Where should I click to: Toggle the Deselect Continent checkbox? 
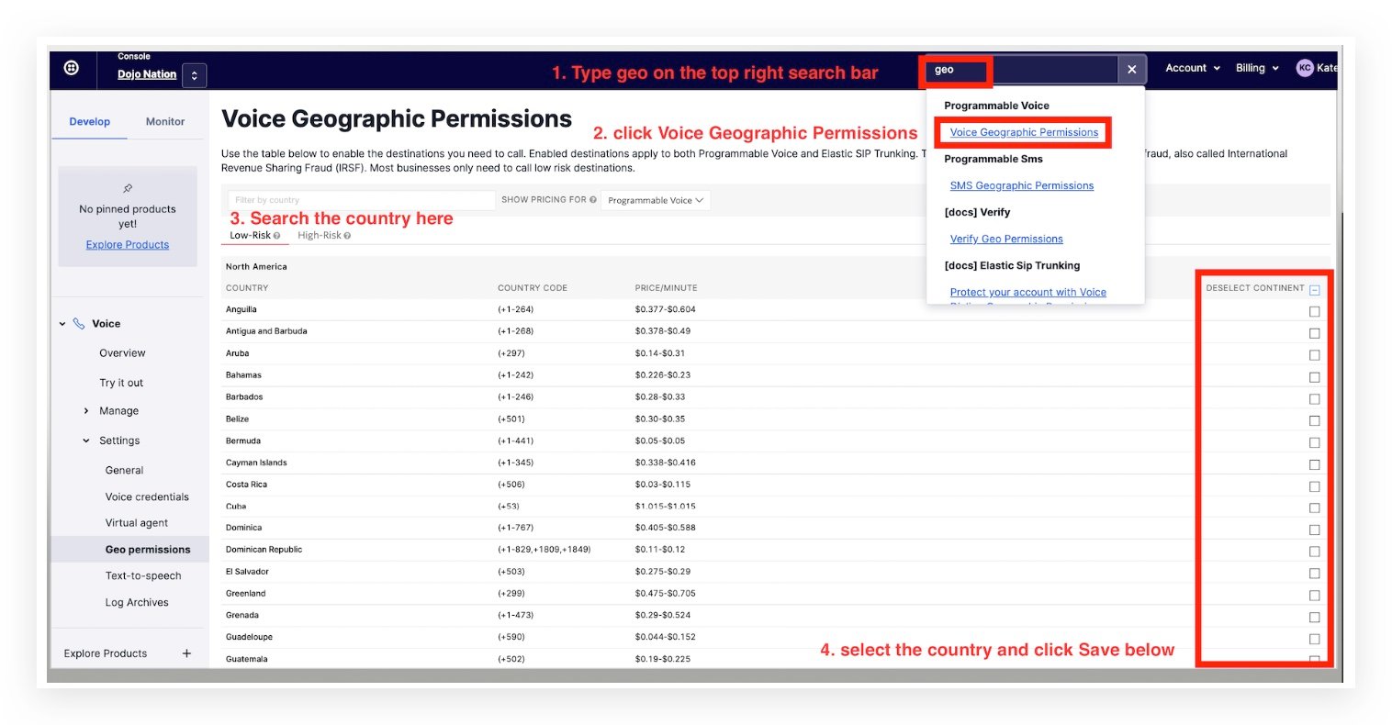[x=1314, y=290]
